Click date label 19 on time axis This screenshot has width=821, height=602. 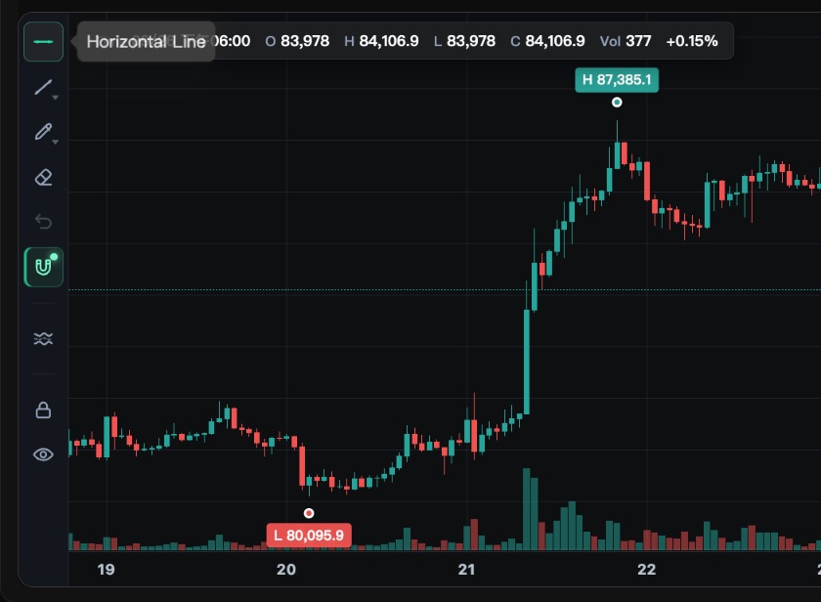(107, 570)
